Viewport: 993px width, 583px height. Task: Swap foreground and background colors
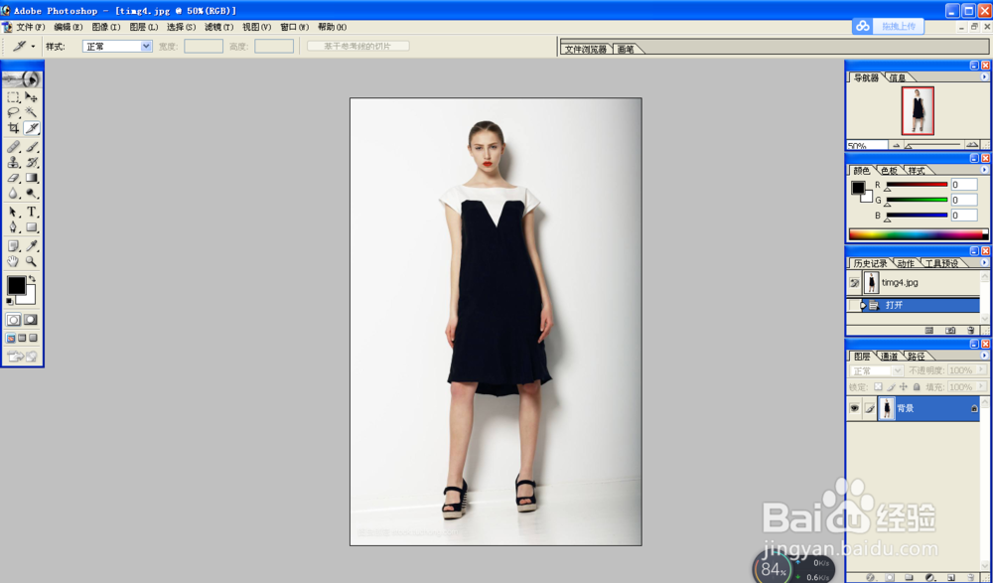click(x=32, y=279)
